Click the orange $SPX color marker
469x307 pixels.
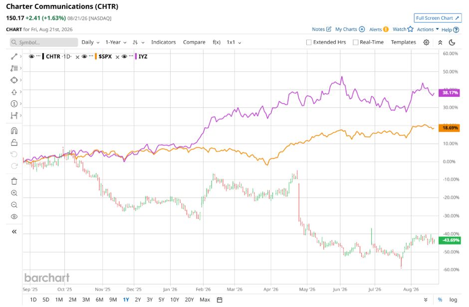pyautogui.click(x=96, y=56)
